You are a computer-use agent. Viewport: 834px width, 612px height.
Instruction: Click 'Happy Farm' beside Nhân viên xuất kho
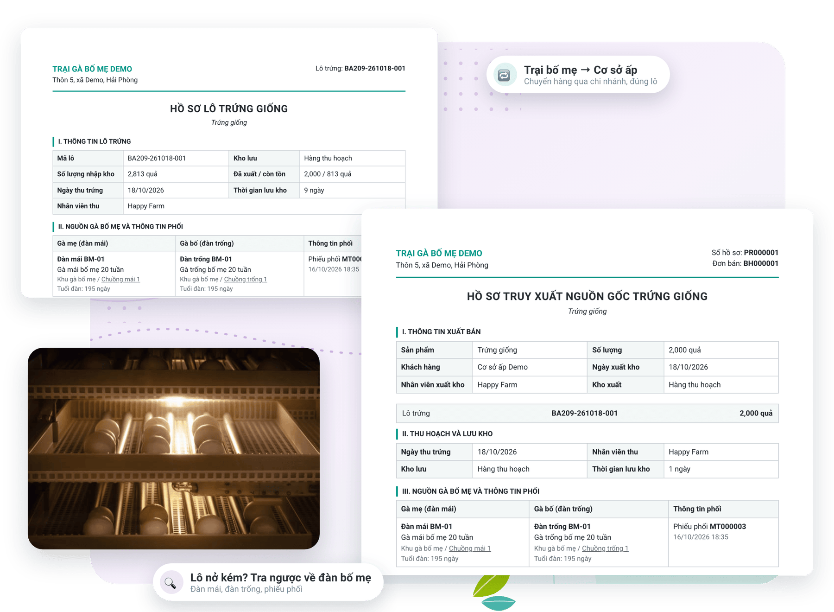498,384
